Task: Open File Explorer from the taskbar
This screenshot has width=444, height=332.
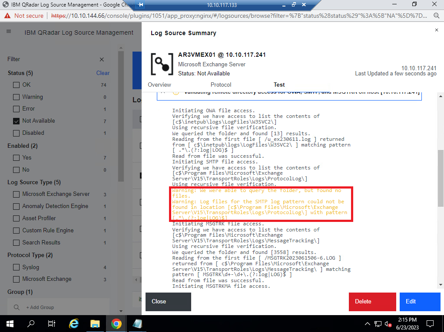Action: tap(95, 324)
